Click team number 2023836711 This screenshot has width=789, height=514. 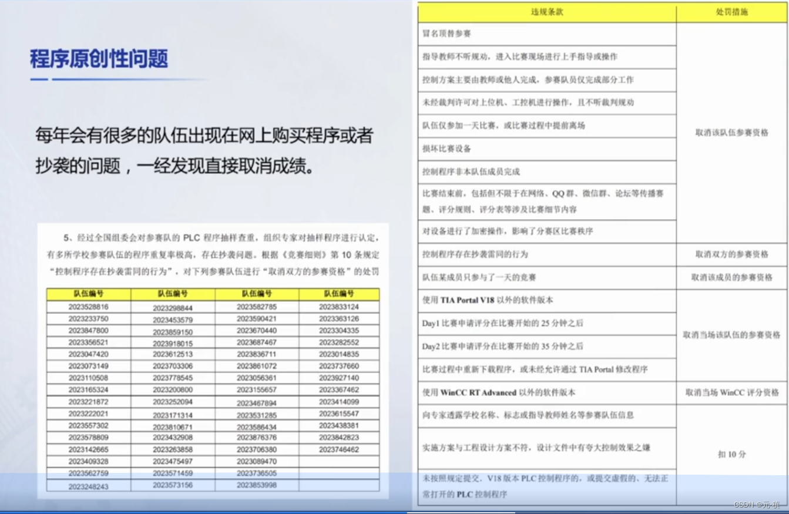[x=257, y=354]
